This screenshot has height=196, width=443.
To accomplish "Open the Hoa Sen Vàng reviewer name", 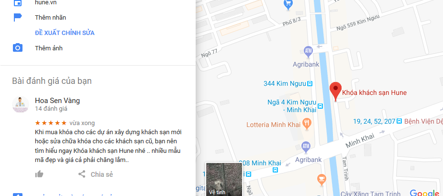I will 57,101.
